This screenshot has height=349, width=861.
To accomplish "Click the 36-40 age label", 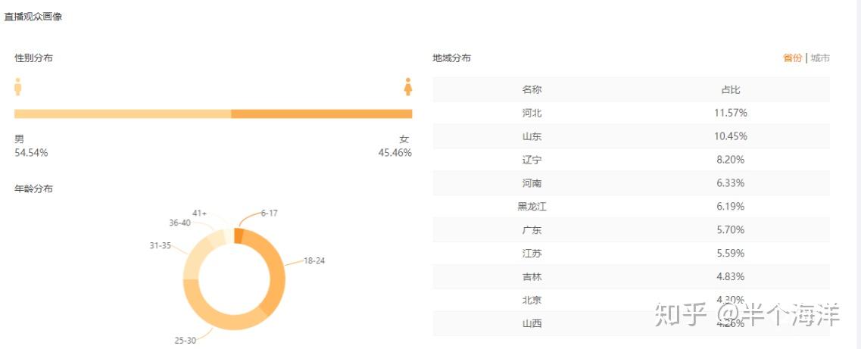I will 180,223.
